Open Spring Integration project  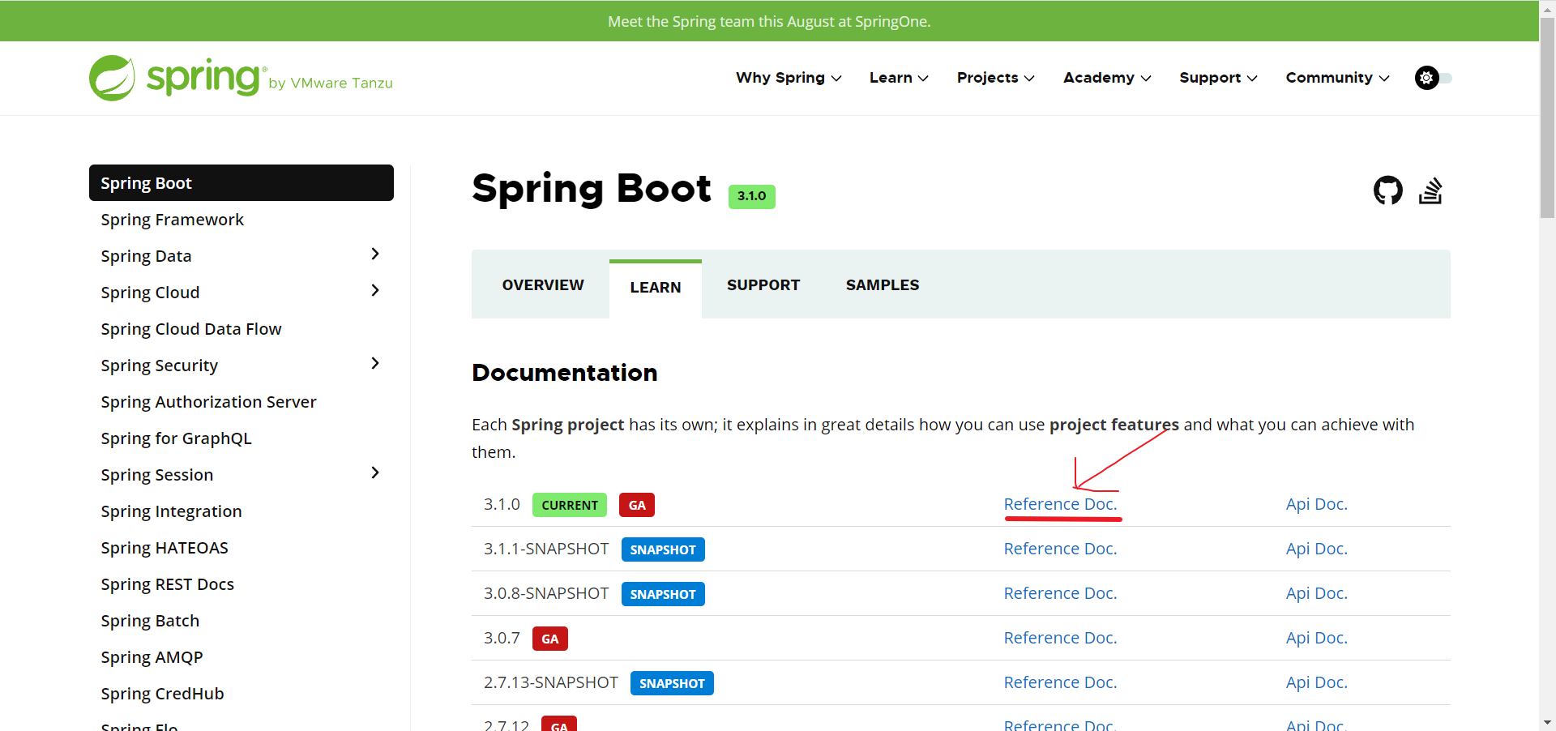[171, 511]
